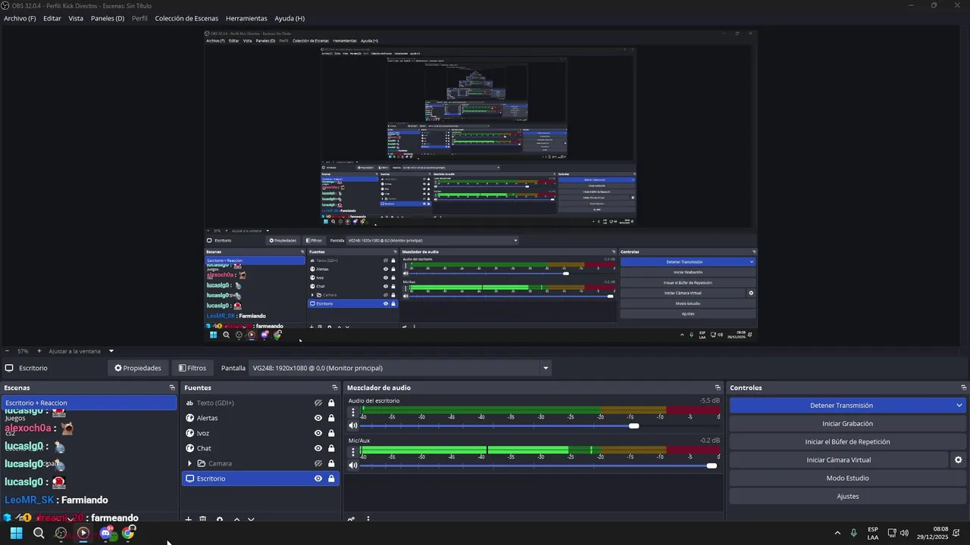Show the hidden Texto (GDI+) source

pos(318,403)
